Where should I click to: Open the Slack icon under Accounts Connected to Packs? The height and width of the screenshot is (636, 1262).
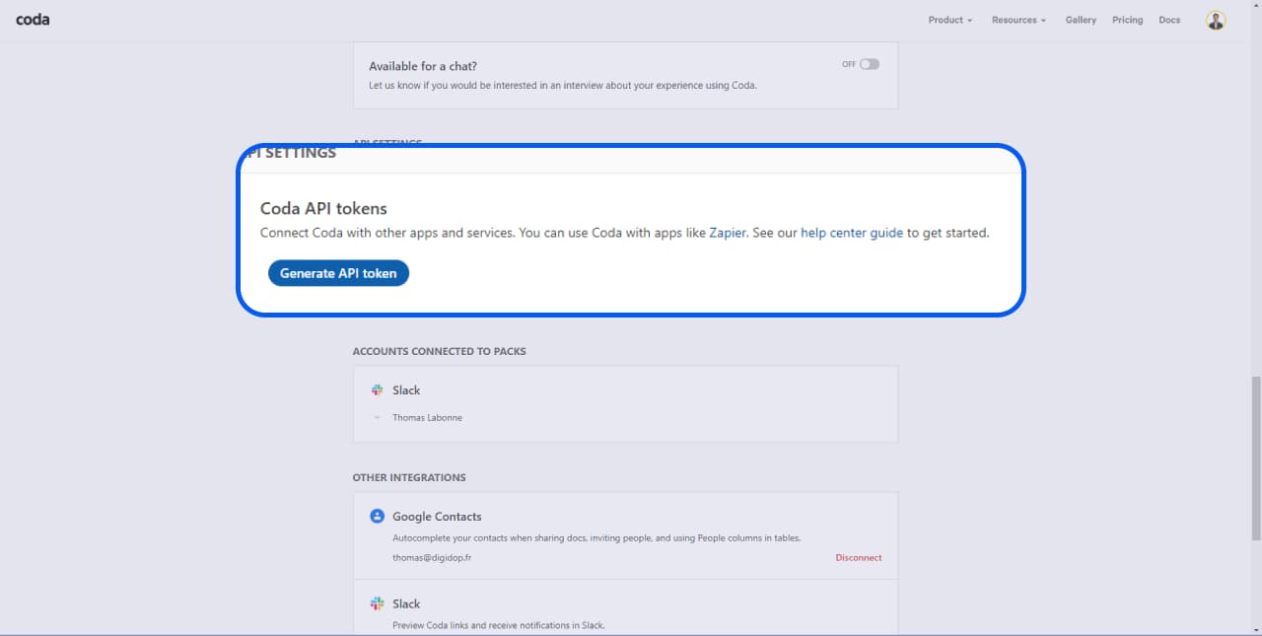click(x=377, y=390)
